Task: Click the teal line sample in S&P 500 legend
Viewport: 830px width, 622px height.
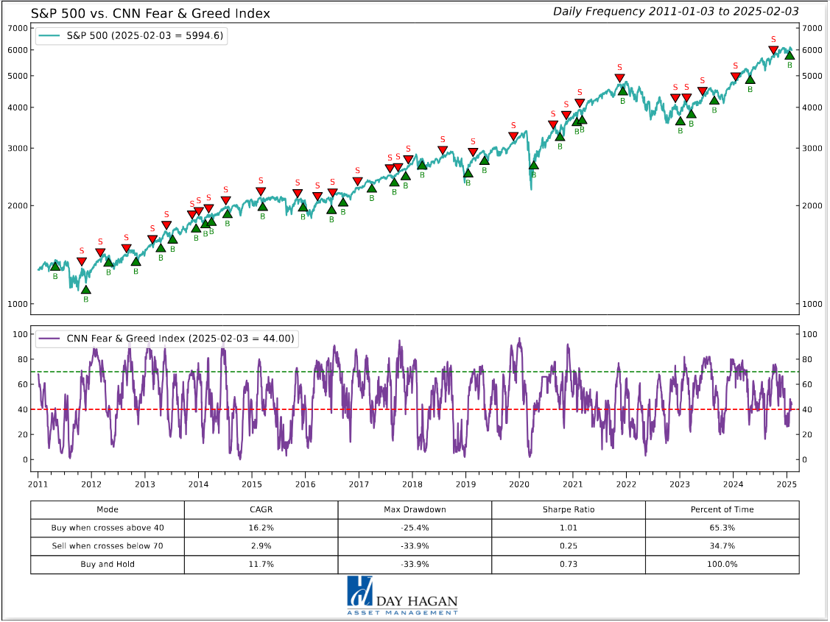Action: pyautogui.click(x=50, y=36)
